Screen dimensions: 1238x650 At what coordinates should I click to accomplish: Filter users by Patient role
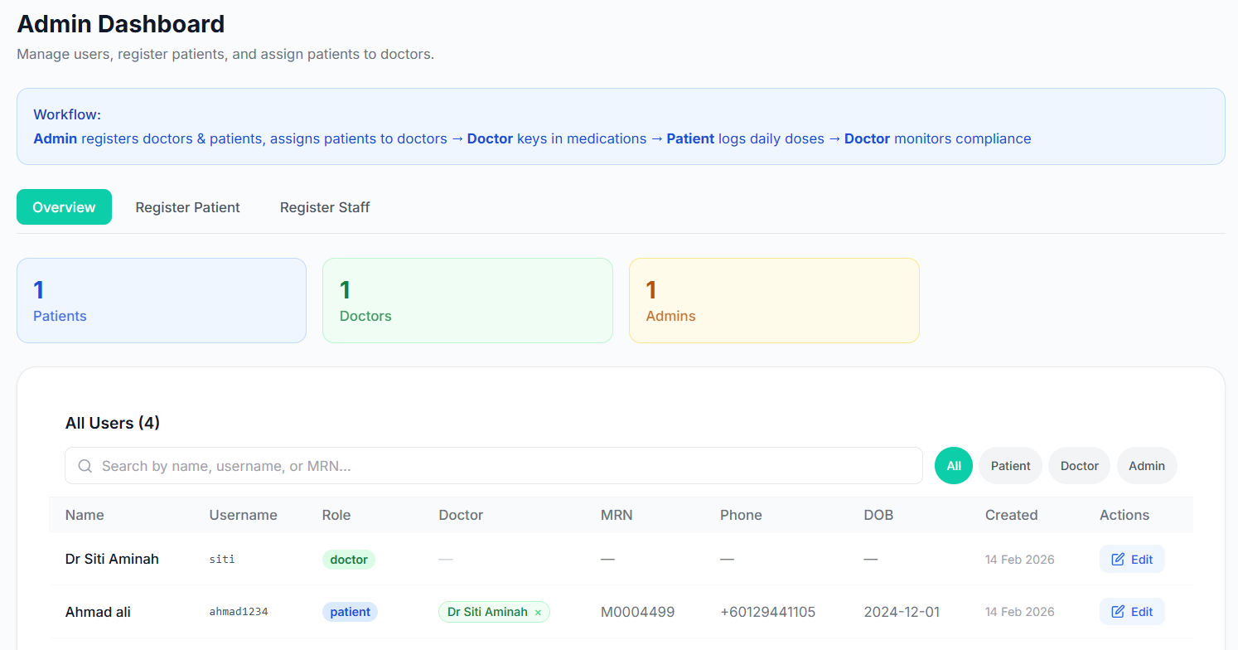click(1010, 466)
